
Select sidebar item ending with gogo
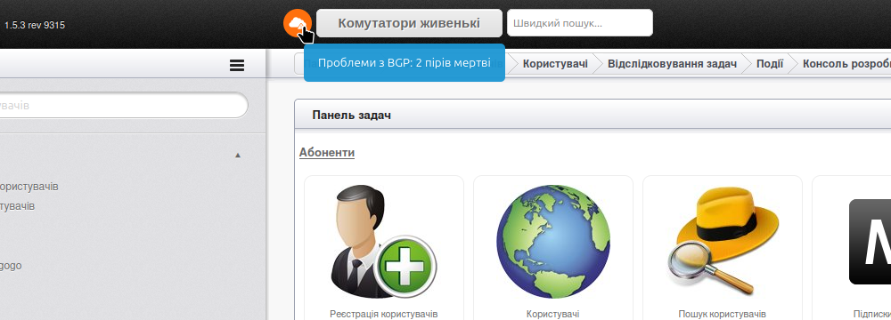[11, 266]
